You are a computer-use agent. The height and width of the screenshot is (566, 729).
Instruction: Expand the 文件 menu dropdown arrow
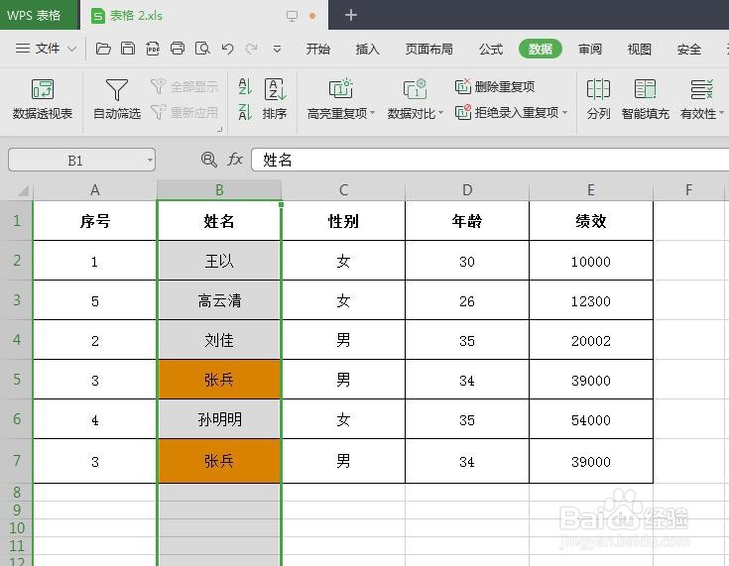(x=72, y=49)
